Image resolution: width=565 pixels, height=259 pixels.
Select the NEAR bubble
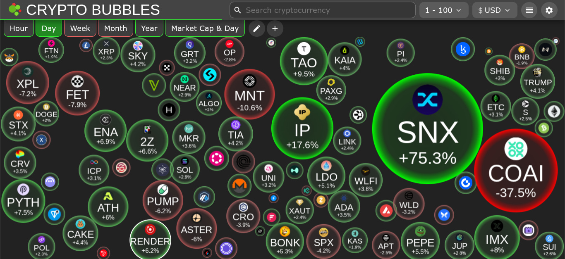(184, 87)
